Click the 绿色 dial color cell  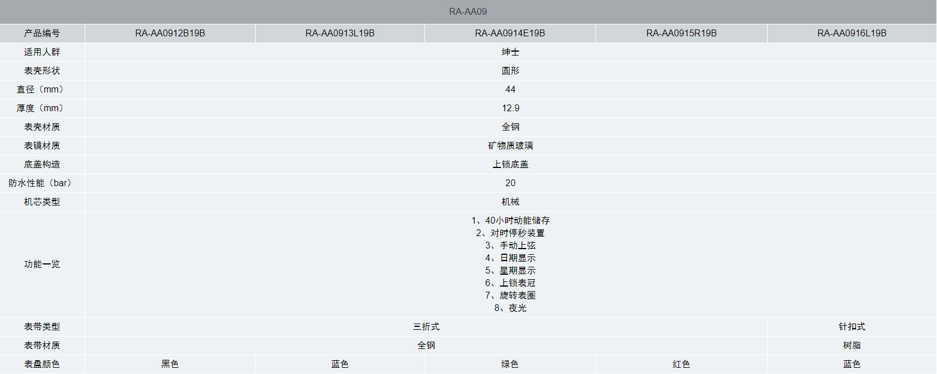[510, 364]
